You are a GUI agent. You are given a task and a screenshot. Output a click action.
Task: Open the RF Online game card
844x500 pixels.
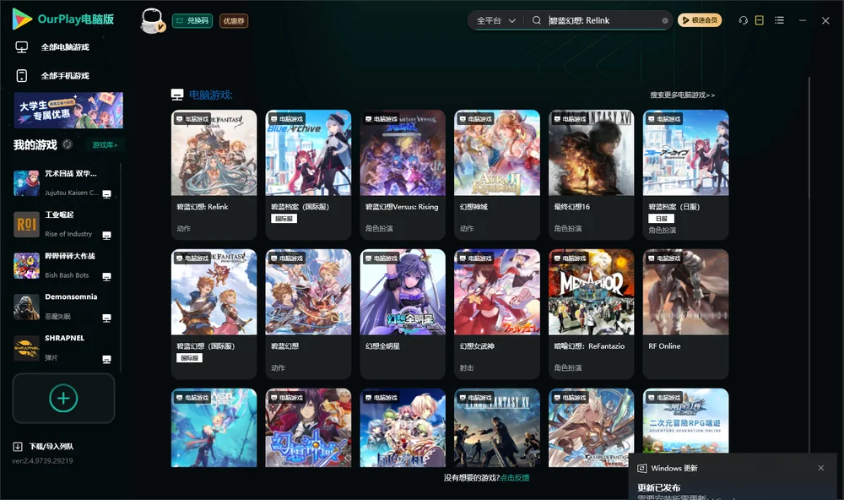pos(685,314)
